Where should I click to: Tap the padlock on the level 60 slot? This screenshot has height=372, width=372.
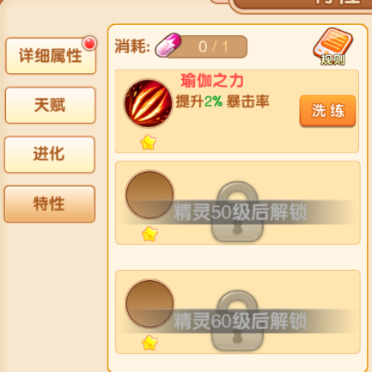pos(237,320)
